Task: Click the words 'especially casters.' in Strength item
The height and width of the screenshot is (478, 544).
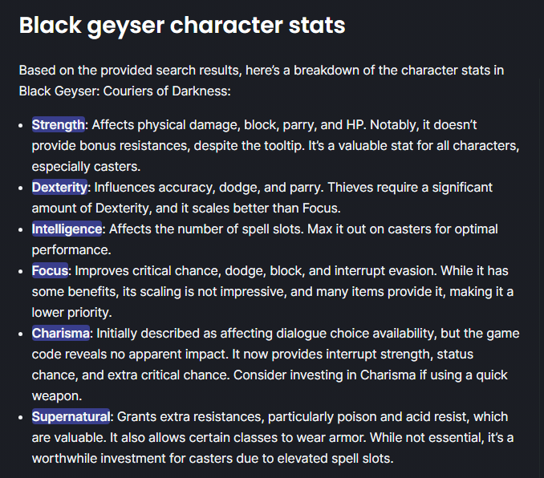Action: tap(86, 167)
